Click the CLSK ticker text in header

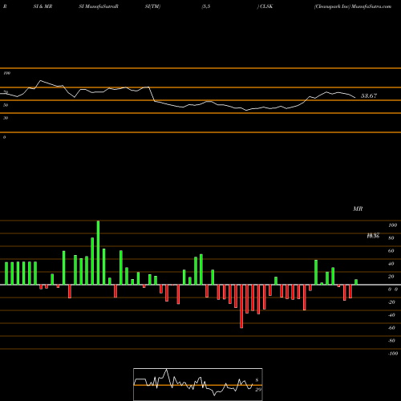[266, 6]
